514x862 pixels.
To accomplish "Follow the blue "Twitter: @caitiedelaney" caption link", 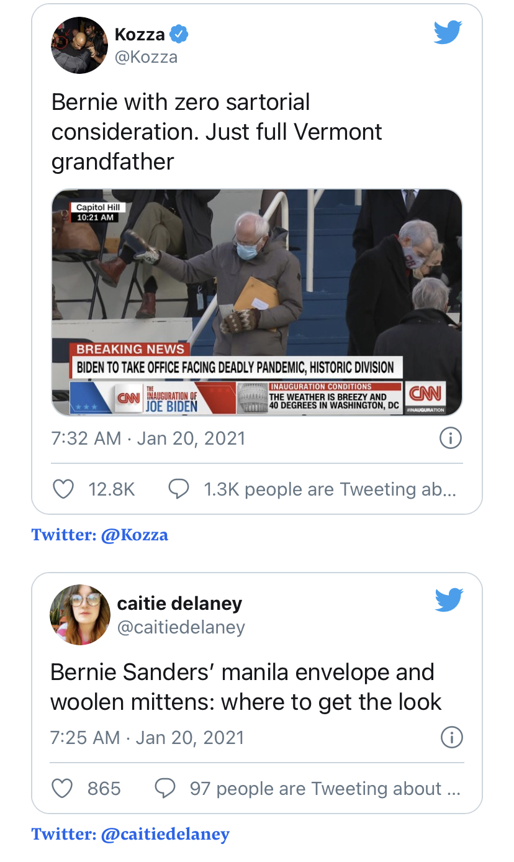I will (x=130, y=833).
